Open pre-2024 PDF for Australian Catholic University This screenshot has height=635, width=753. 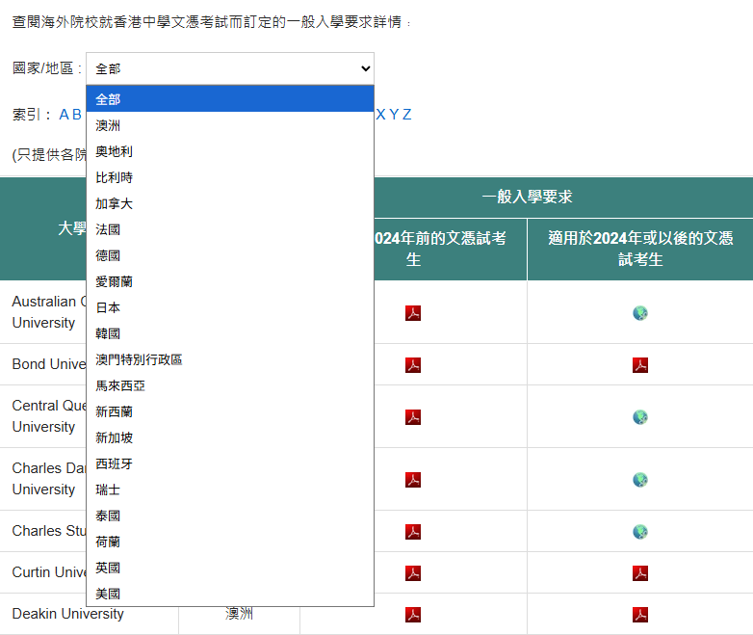[x=413, y=313]
